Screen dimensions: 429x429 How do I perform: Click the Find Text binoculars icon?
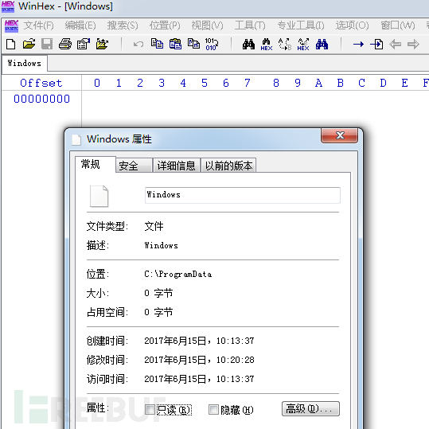tap(248, 44)
